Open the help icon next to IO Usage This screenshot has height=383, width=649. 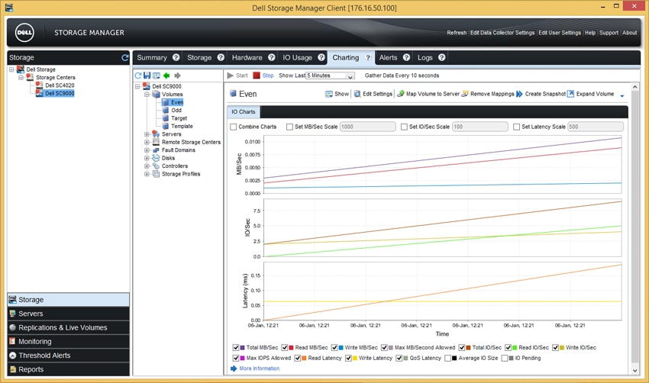(x=321, y=57)
